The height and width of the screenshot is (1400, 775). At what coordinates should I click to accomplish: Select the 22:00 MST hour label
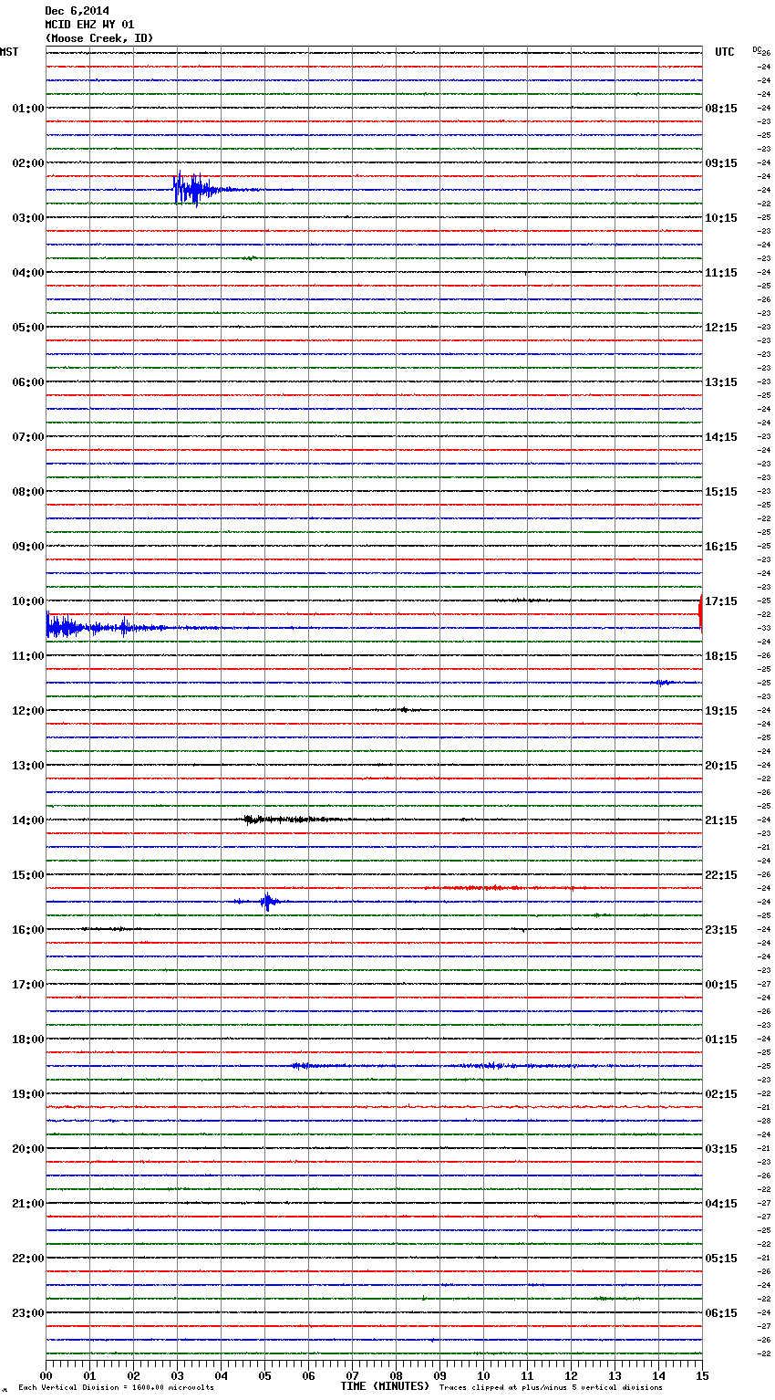(28, 1259)
